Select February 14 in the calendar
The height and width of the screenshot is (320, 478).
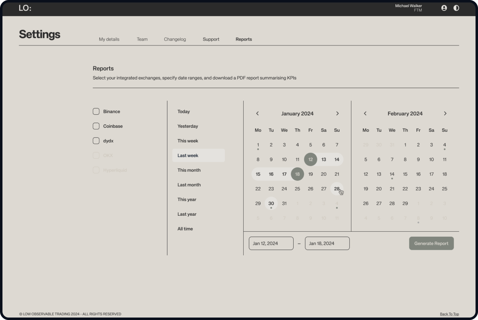tap(392, 174)
